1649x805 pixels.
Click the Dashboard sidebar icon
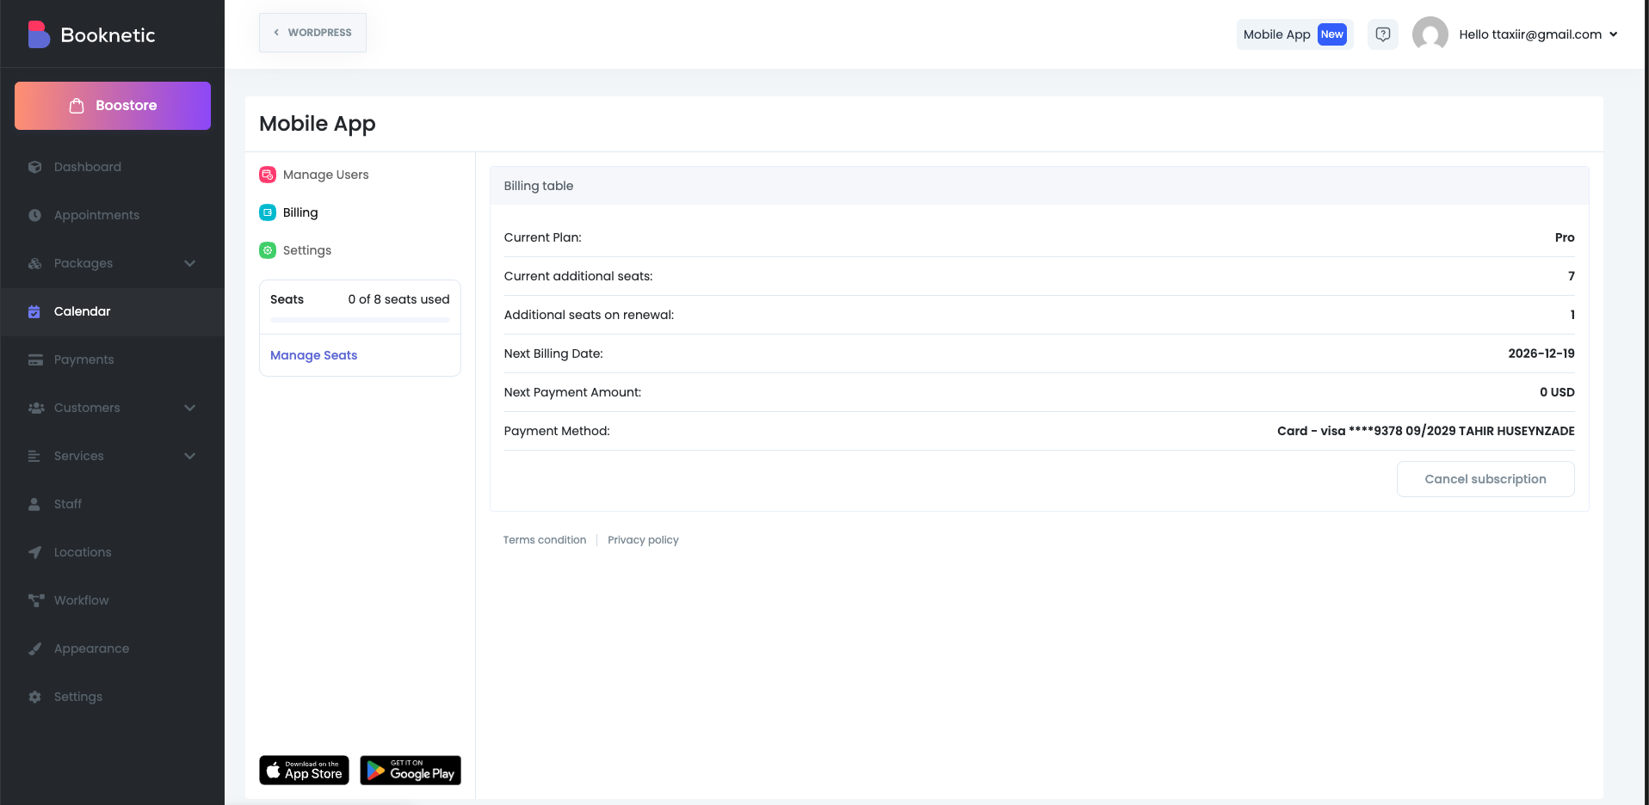pyautogui.click(x=34, y=167)
